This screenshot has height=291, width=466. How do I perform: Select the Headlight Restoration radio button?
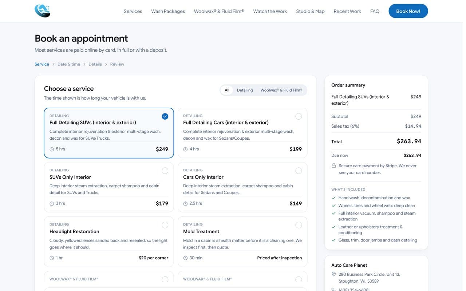click(165, 225)
